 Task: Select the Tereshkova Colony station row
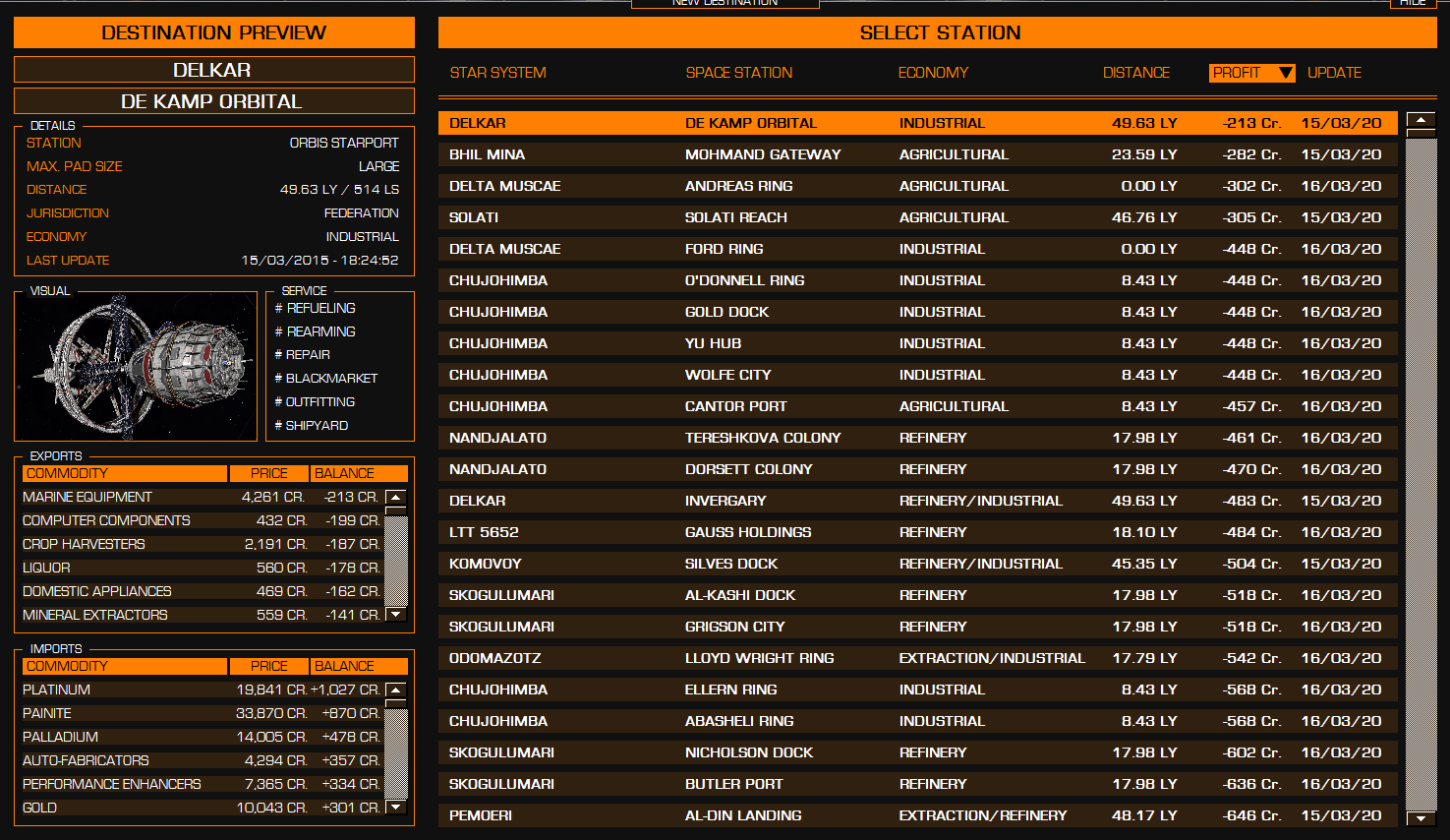click(x=917, y=438)
